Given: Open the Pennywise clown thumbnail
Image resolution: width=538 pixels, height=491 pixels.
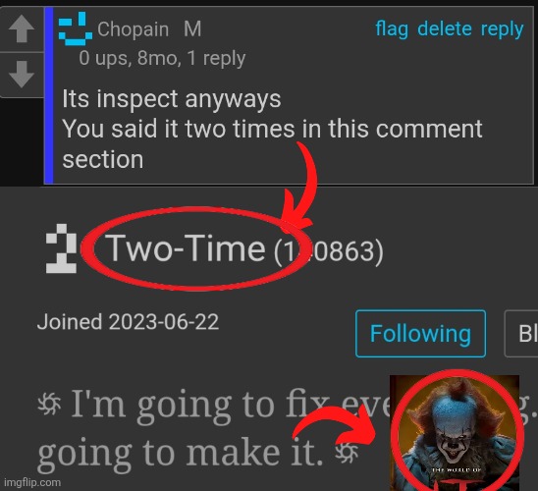Looking at the screenshot, I should pos(455,433).
